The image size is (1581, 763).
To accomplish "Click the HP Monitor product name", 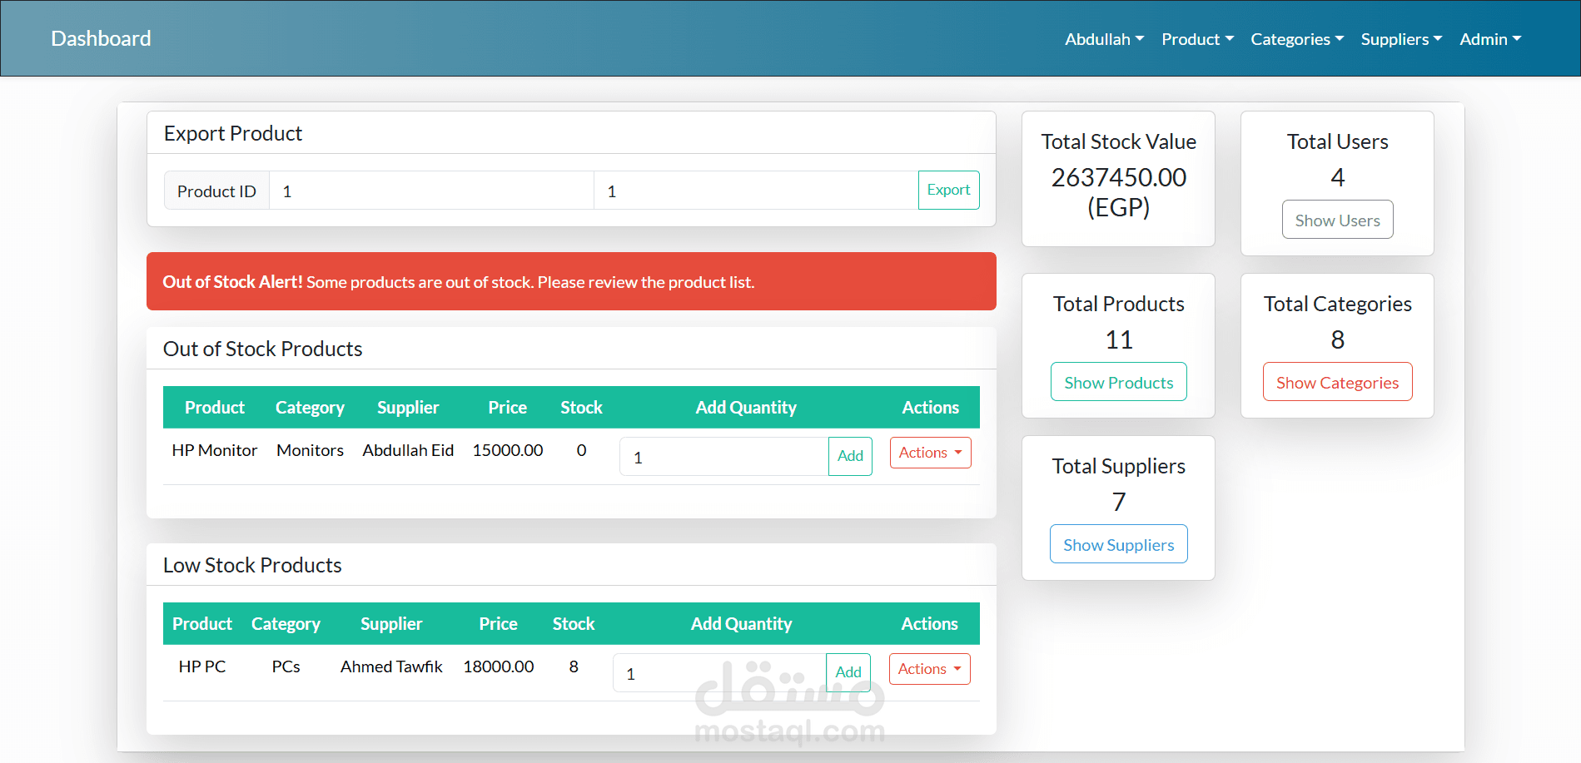I will pos(215,450).
